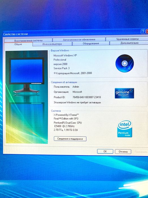Click the organization value Microsoft
148x198 pixels.
tap(77, 92)
